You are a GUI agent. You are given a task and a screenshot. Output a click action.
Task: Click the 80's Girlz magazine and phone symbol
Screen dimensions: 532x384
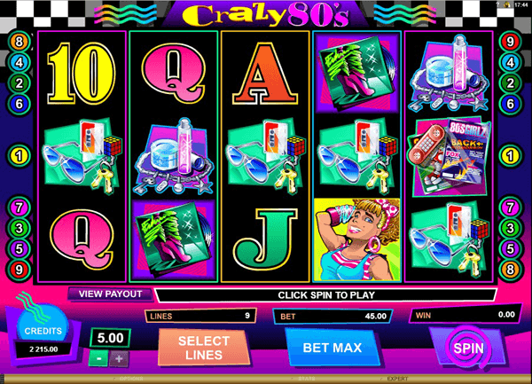click(449, 157)
